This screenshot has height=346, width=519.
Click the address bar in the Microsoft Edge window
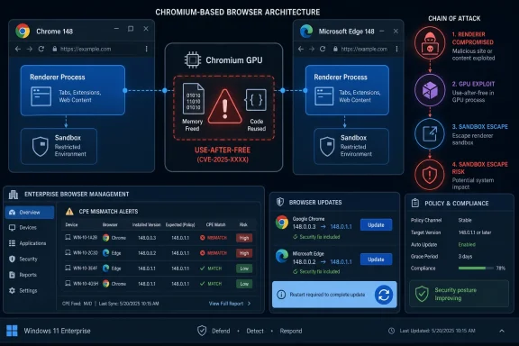point(360,49)
